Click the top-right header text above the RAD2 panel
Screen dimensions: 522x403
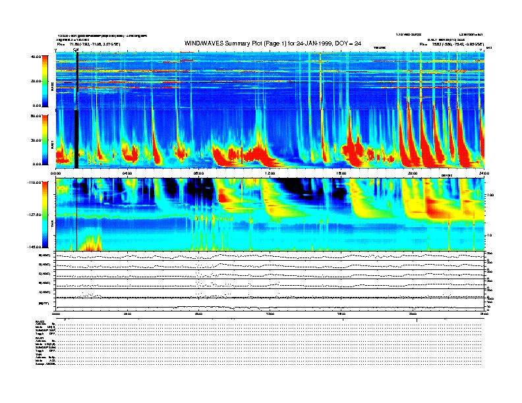pyautogui.click(x=440, y=40)
